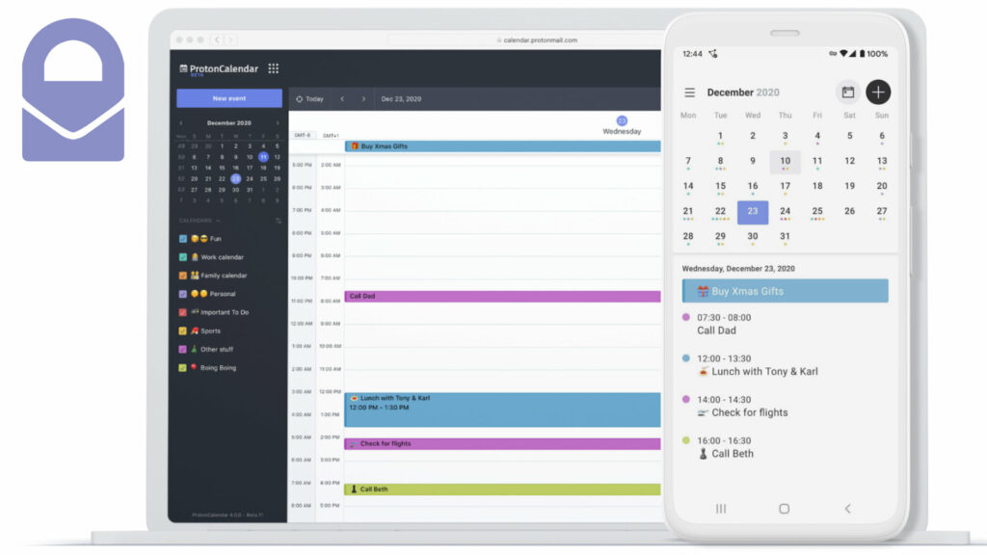
Task: Open the Check for flights event on desktop
Action: click(502, 443)
